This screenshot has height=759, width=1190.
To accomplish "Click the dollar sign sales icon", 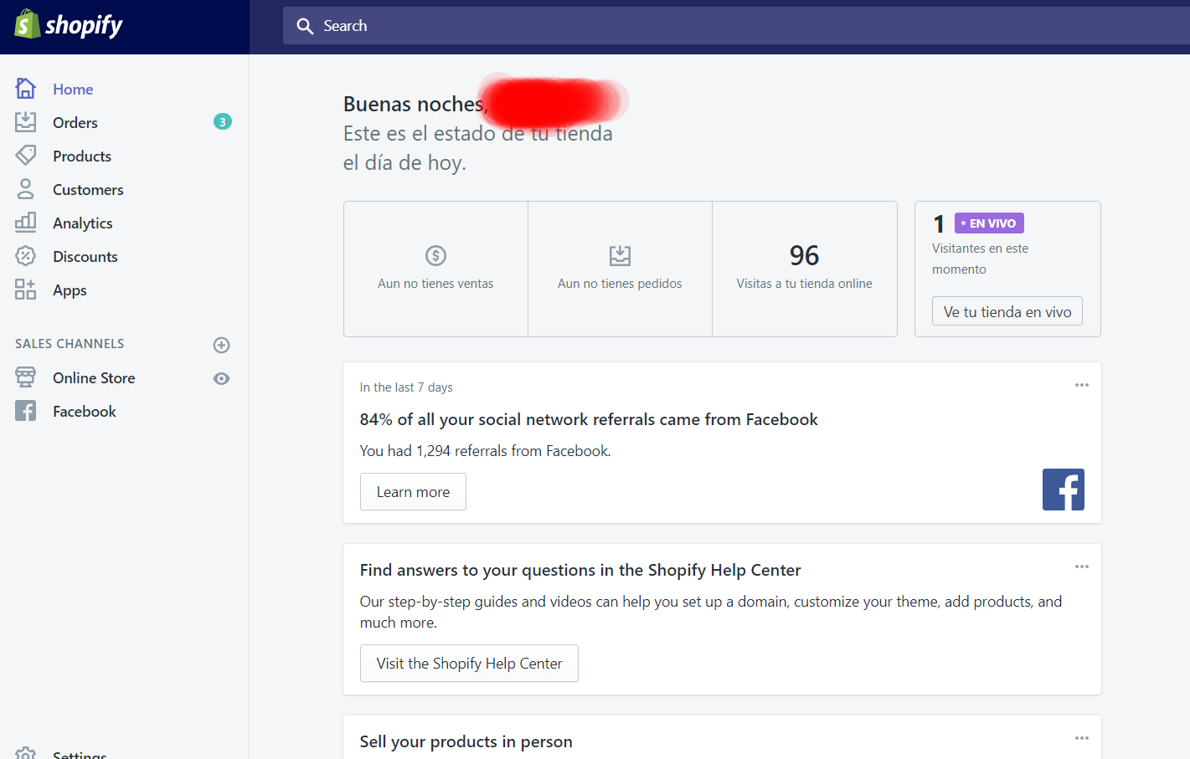I will point(435,255).
